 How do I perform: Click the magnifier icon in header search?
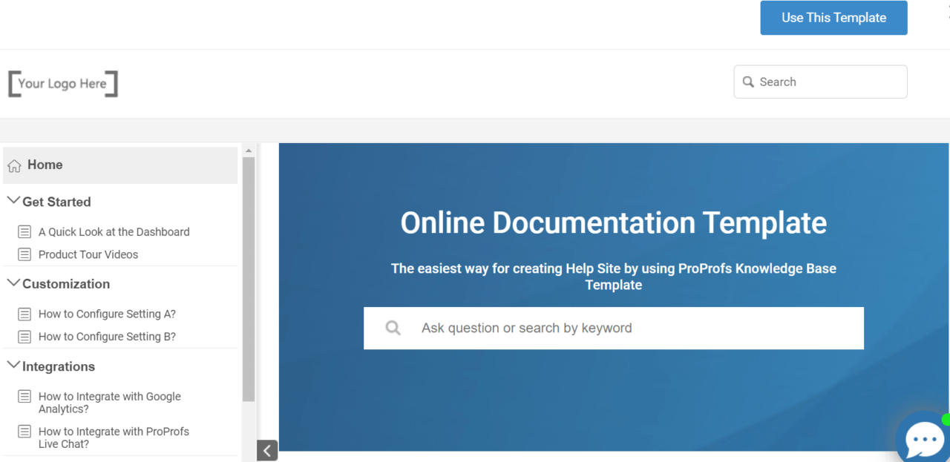click(x=748, y=82)
